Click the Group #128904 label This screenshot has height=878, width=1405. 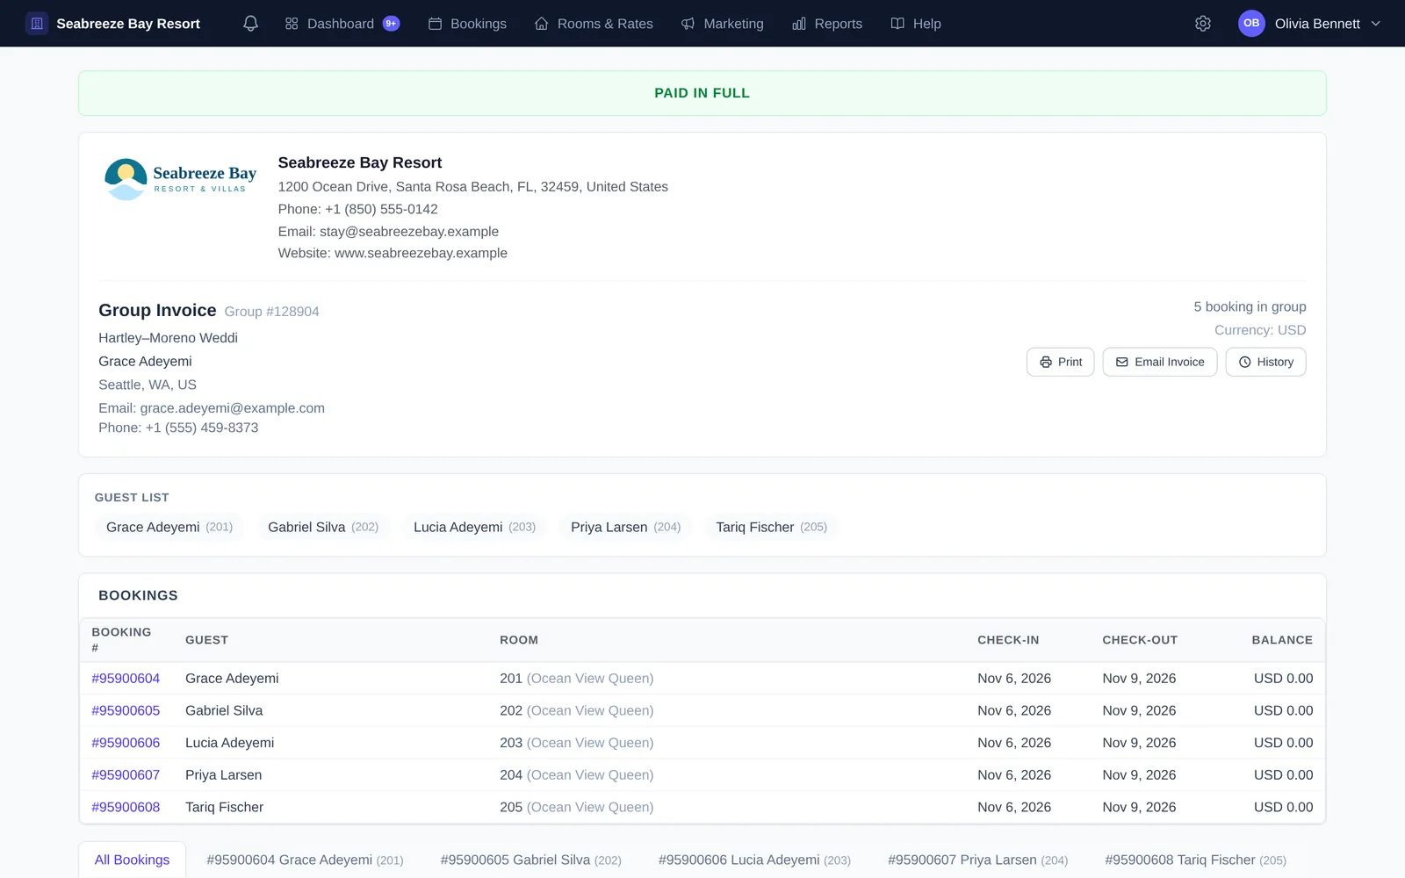pos(271,312)
